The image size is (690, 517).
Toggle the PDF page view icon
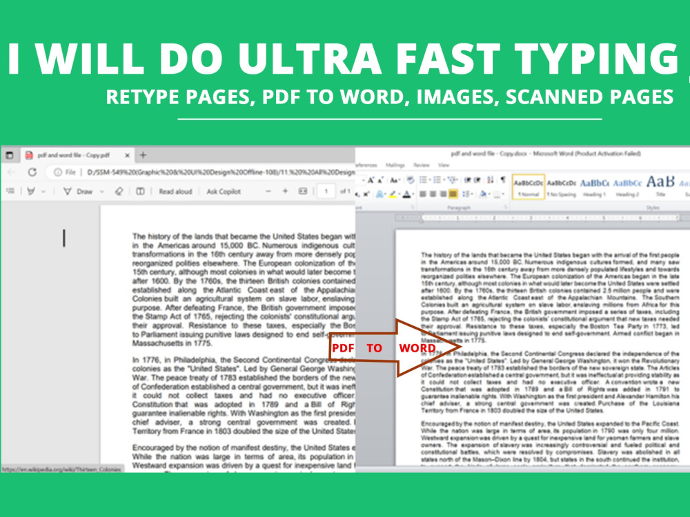140,191
